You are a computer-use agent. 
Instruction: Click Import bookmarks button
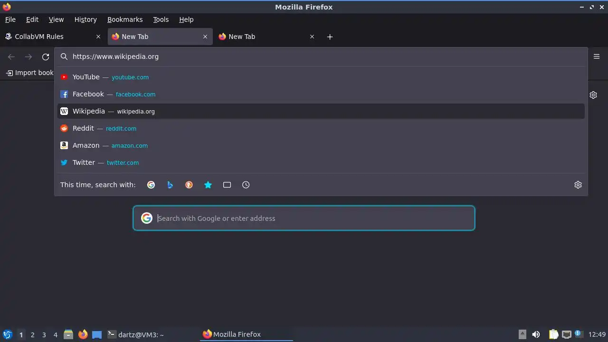click(x=29, y=73)
